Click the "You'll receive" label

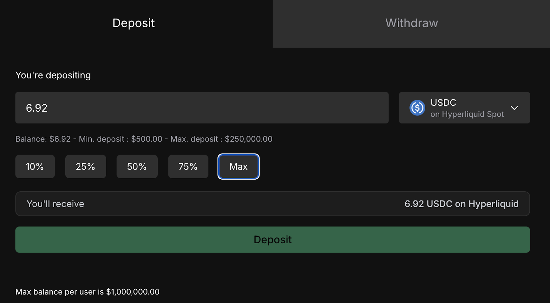click(x=55, y=204)
